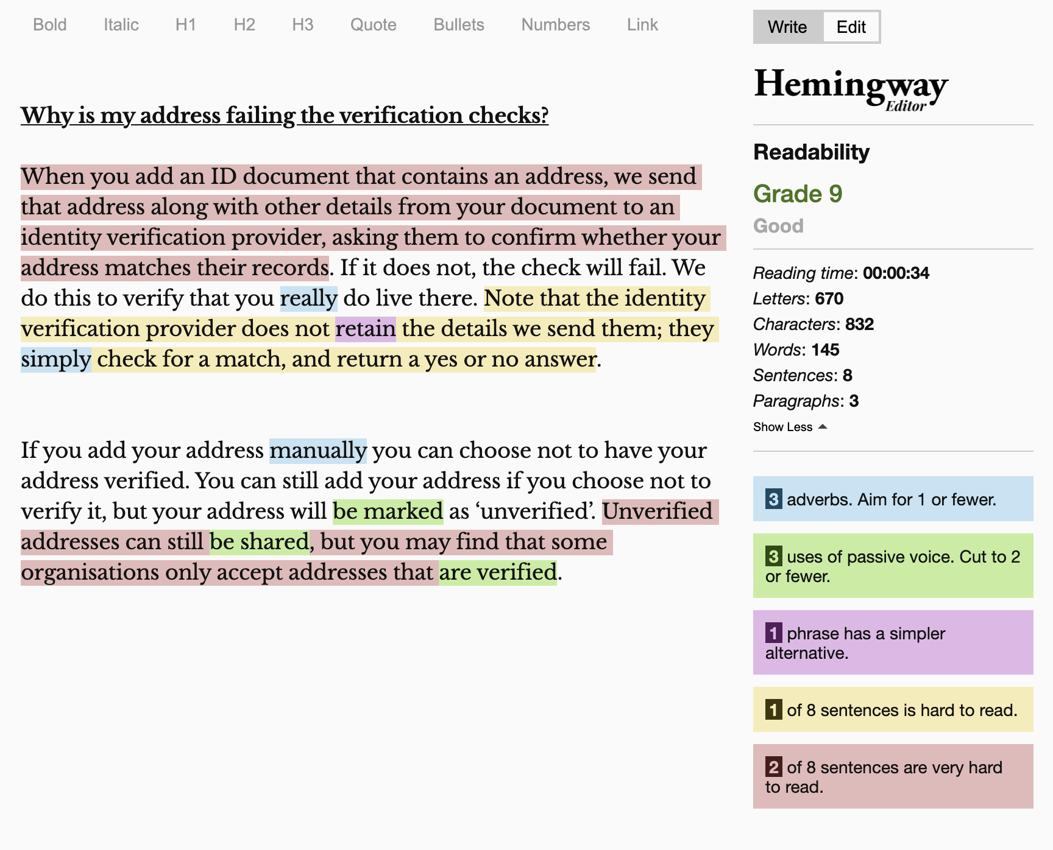Click the highlighted adverb 'manually'
Screen dimensions: 1053x850
318,451
